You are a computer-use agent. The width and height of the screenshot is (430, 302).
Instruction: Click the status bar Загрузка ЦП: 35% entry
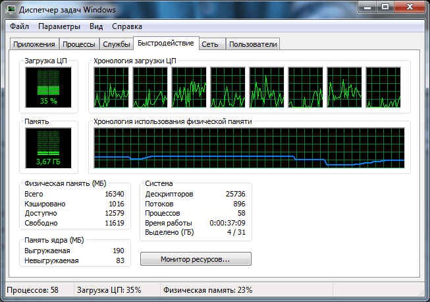[x=117, y=290]
